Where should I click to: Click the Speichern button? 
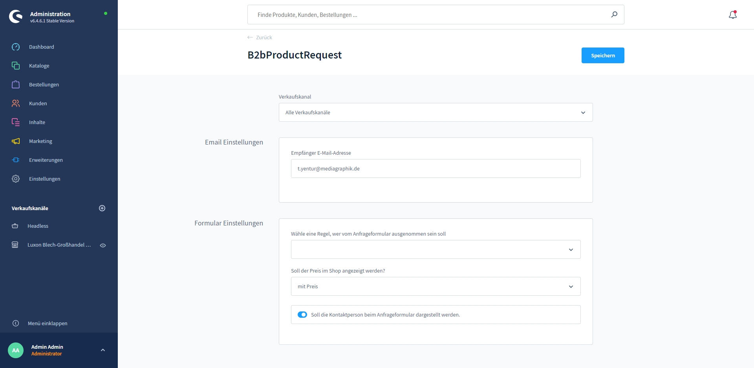click(602, 55)
